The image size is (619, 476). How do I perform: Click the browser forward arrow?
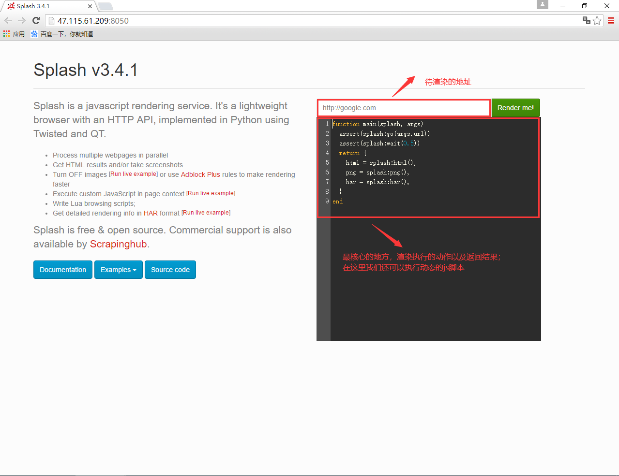22,20
